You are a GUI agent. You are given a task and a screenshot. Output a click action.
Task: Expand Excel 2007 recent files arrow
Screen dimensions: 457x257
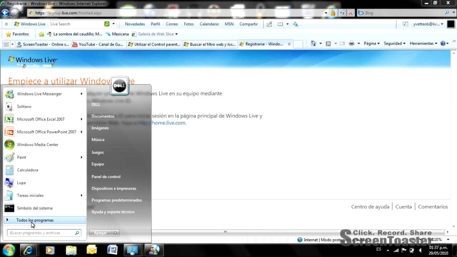(x=81, y=119)
